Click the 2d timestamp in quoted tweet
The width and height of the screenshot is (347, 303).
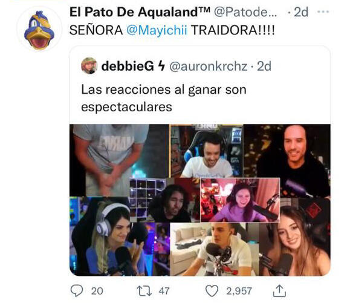point(264,66)
